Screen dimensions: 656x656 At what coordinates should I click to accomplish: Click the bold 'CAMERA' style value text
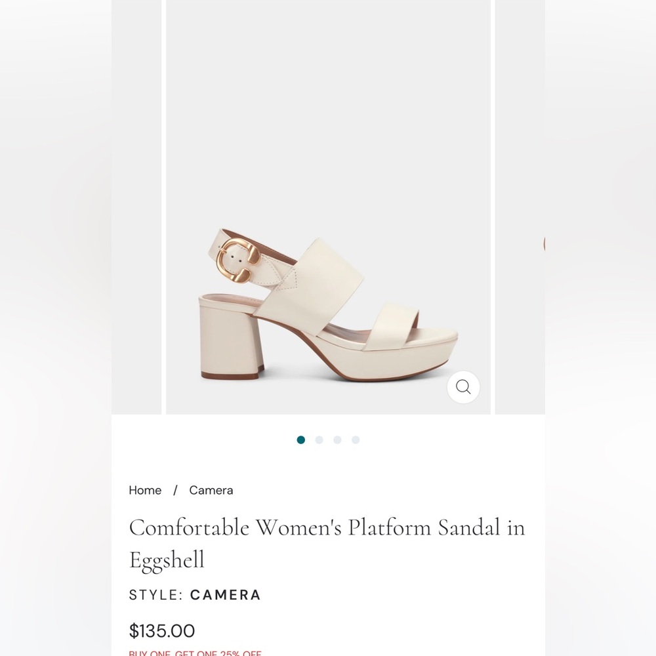(225, 595)
